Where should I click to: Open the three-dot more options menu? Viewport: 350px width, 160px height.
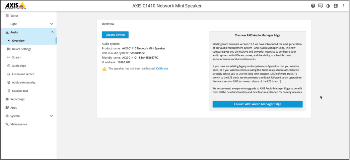(343, 6)
